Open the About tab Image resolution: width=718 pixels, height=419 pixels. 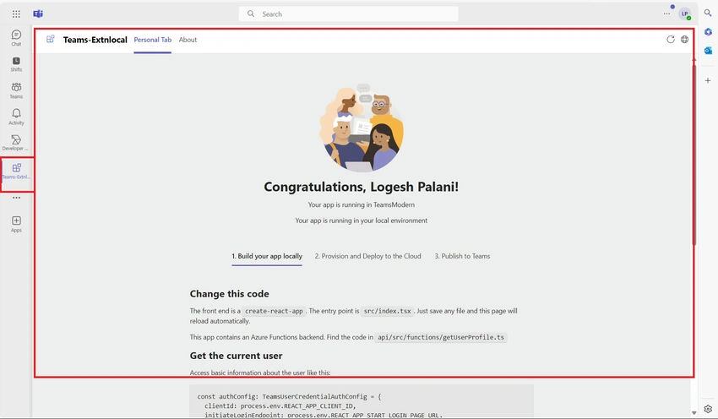(x=188, y=40)
